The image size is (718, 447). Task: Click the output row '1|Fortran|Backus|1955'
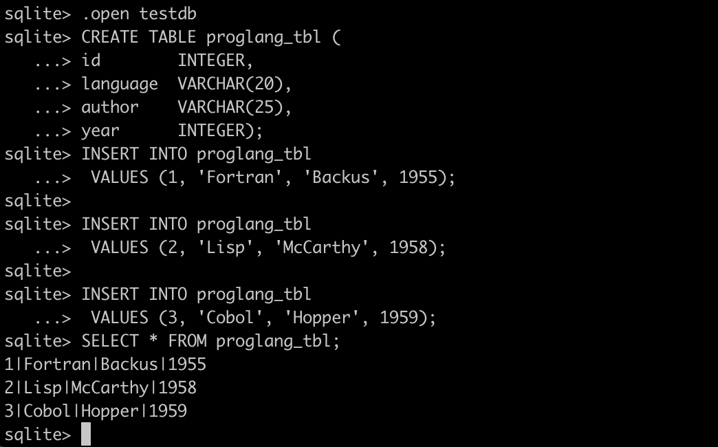105,364
